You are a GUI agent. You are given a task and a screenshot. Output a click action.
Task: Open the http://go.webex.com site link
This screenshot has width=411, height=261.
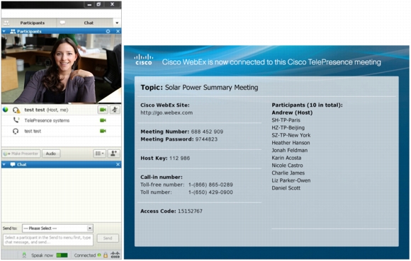167,112
